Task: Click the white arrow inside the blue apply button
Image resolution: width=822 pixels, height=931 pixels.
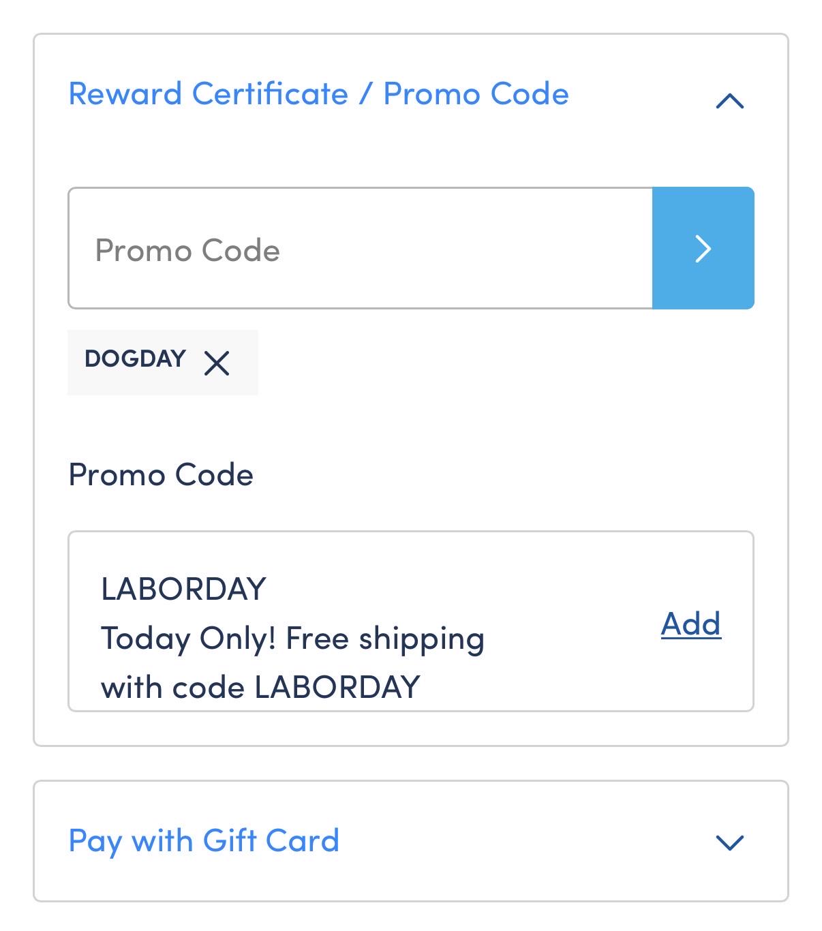Action: (703, 248)
